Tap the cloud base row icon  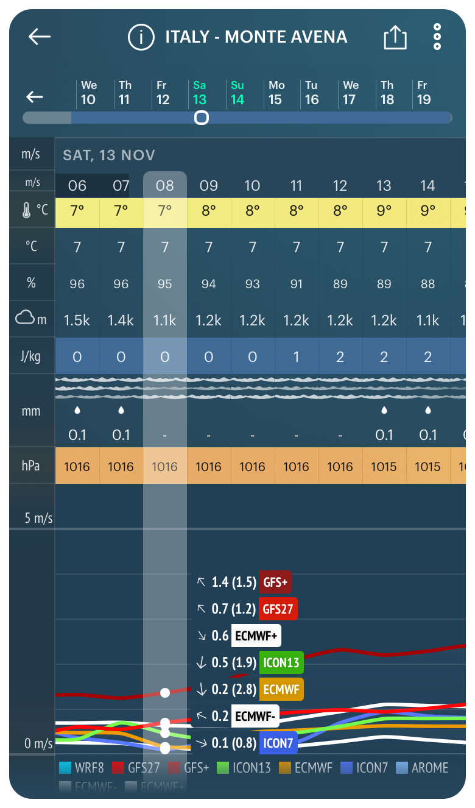(x=30, y=319)
